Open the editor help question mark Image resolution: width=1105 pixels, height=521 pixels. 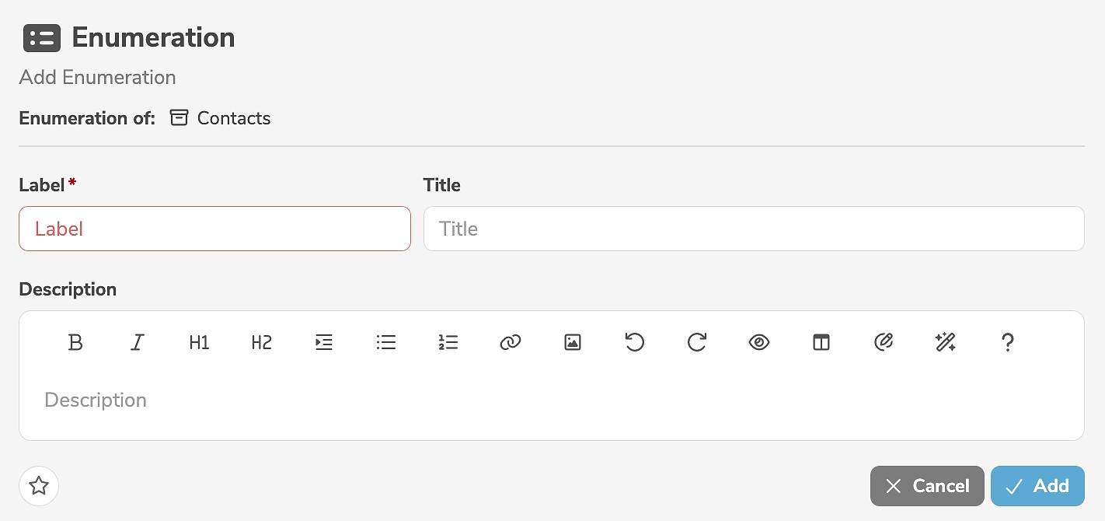pos(1008,342)
